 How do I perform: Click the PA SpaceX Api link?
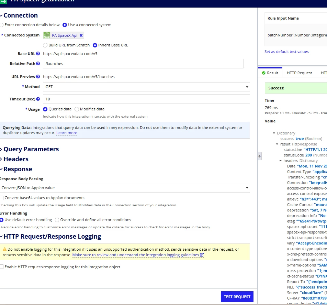pyautogui.click(x=65, y=35)
